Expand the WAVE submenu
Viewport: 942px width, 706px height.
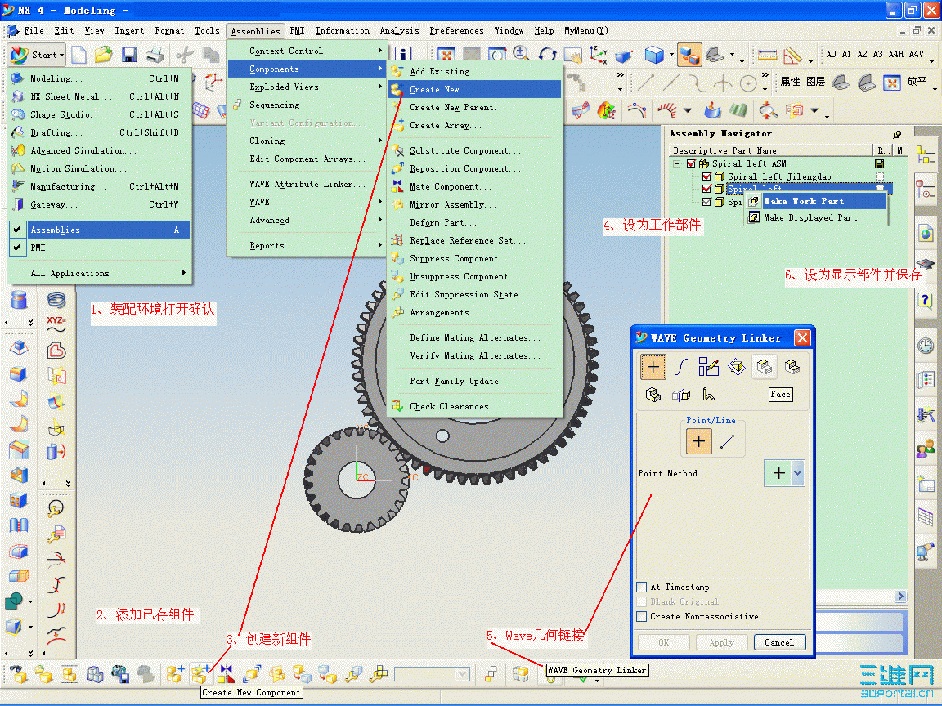pyautogui.click(x=307, y=203)
